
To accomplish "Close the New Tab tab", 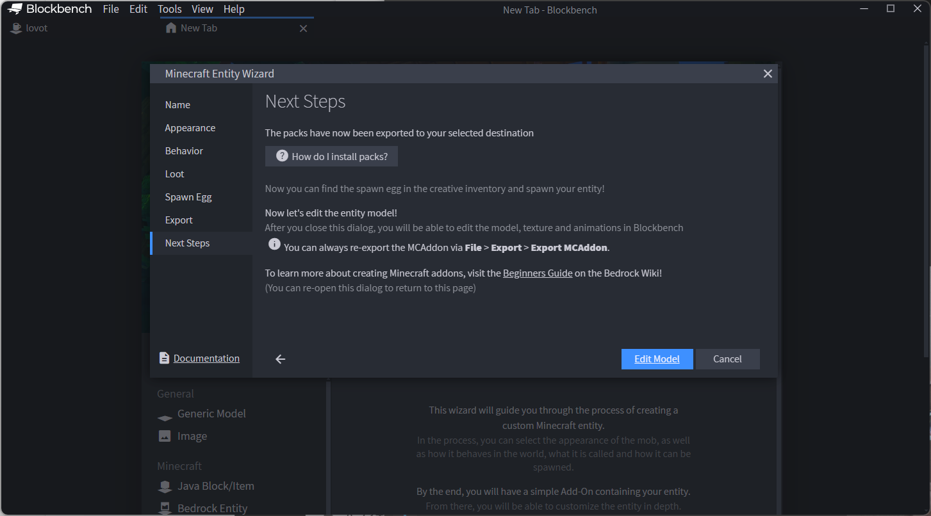I will [x=304, y=29].
